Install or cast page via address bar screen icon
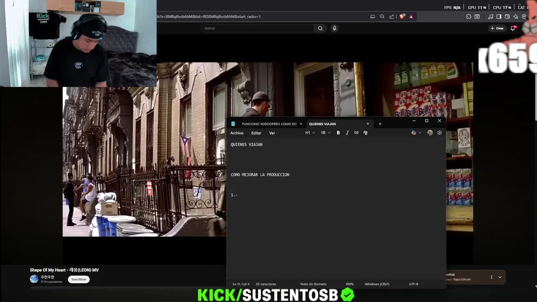 click(x=373, y=17)
